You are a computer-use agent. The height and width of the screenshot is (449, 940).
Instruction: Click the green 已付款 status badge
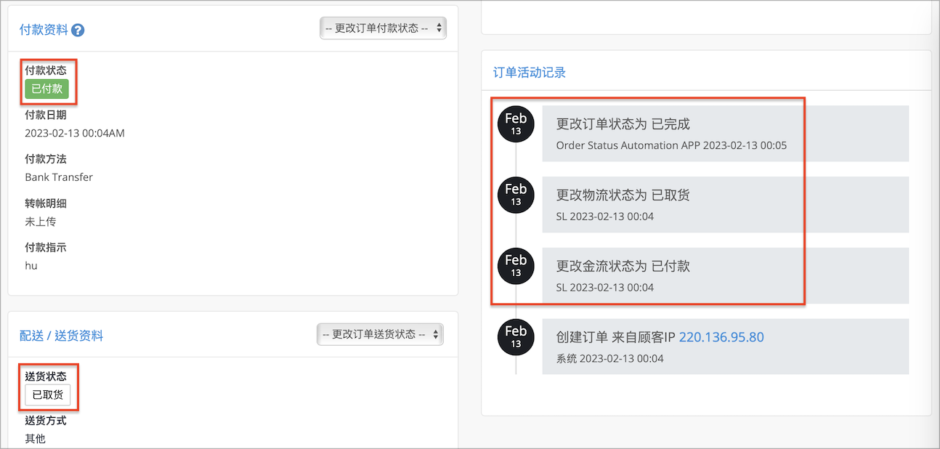(x=46, y=89)
